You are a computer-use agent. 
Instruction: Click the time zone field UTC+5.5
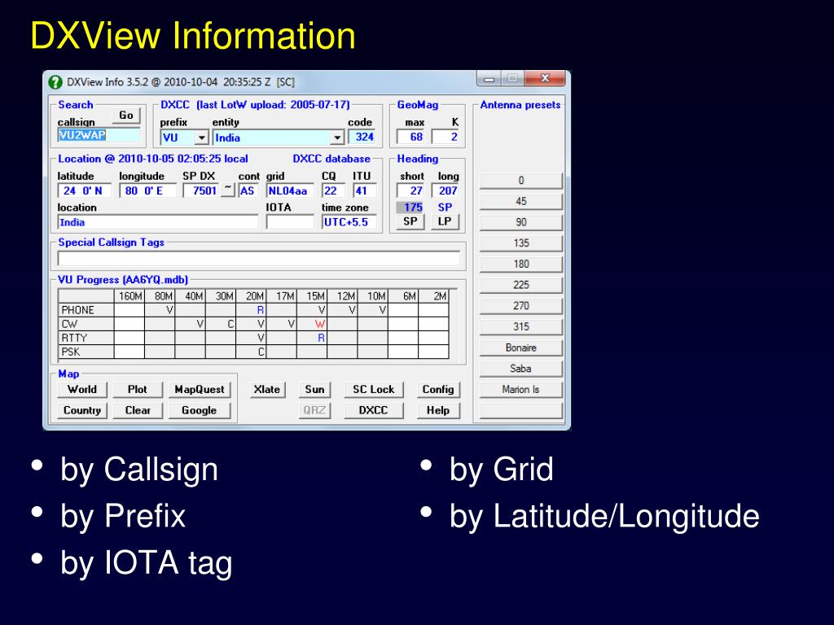pyautogui.click(x=349, y=222)
